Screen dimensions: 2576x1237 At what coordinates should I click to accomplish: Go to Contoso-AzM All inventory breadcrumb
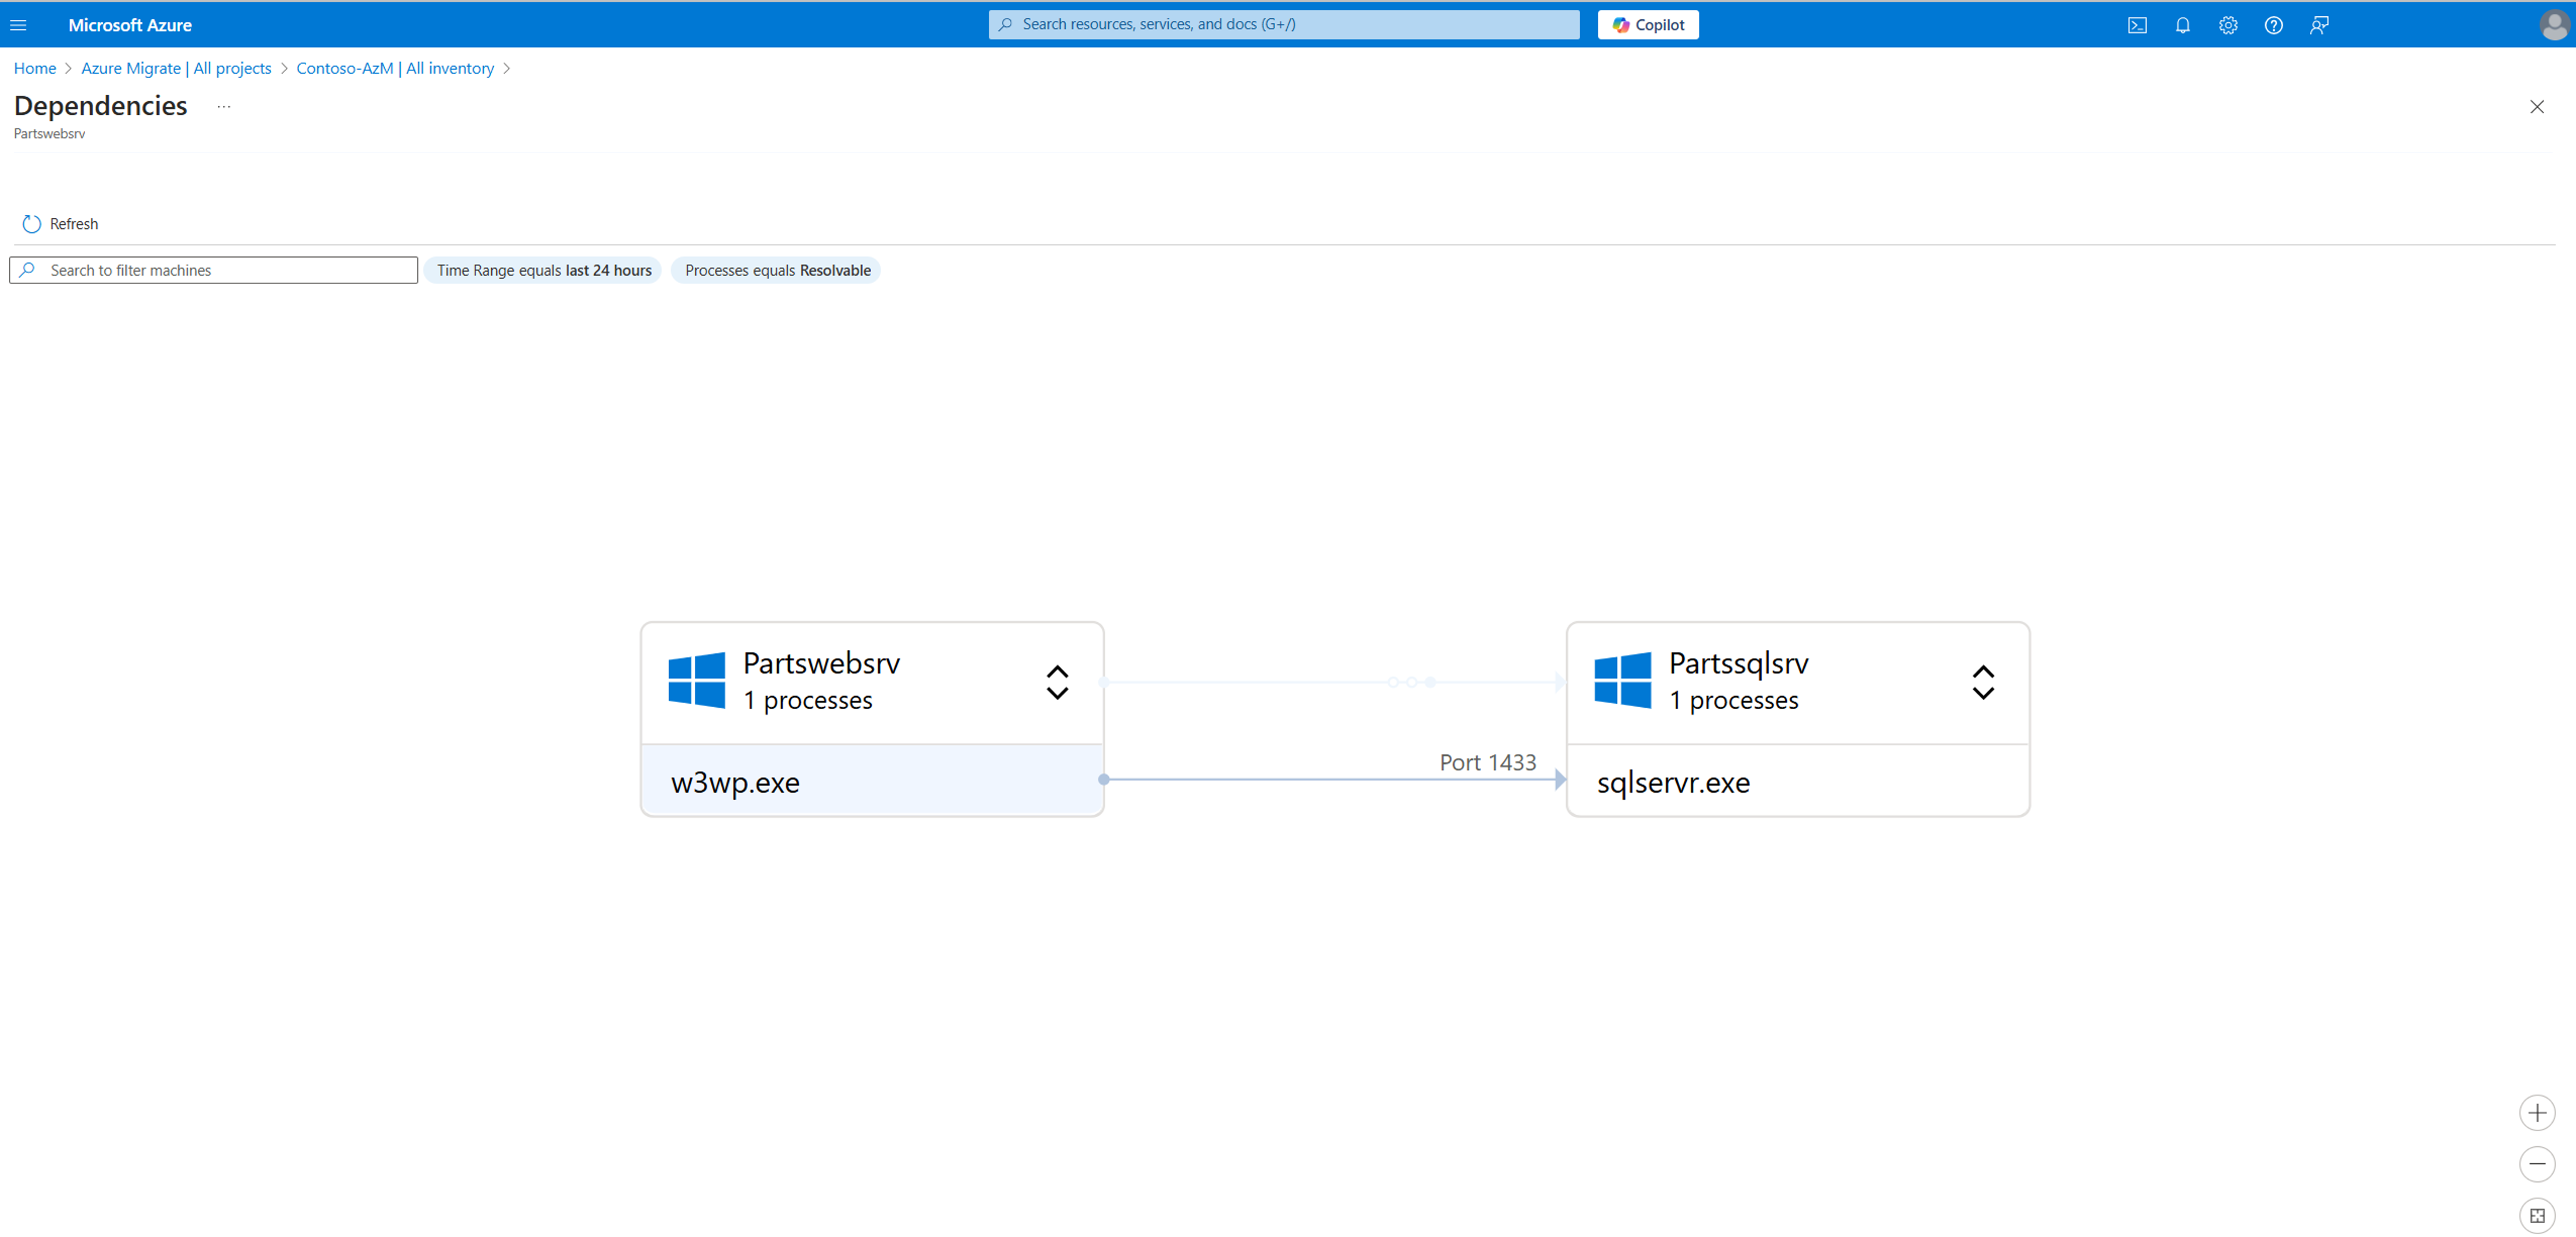click(394, 68)
